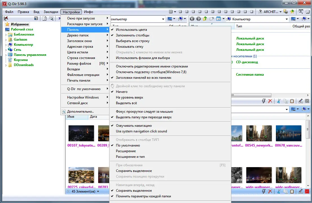Open the 'Дополнительно..' menu entry

pos(85,112)
